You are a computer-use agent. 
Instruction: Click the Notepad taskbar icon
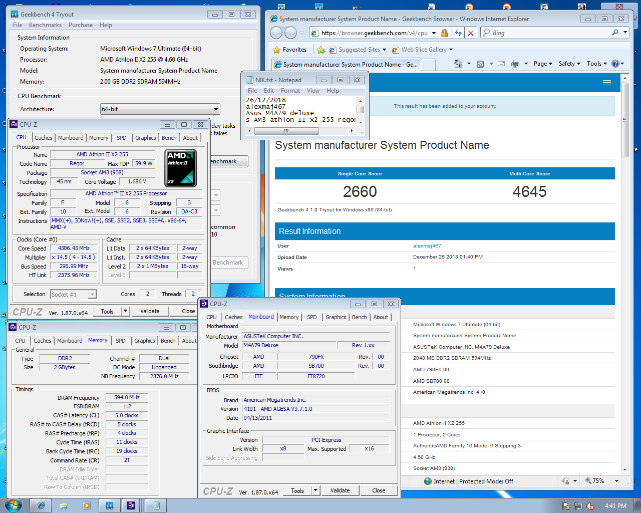point(156,505)
